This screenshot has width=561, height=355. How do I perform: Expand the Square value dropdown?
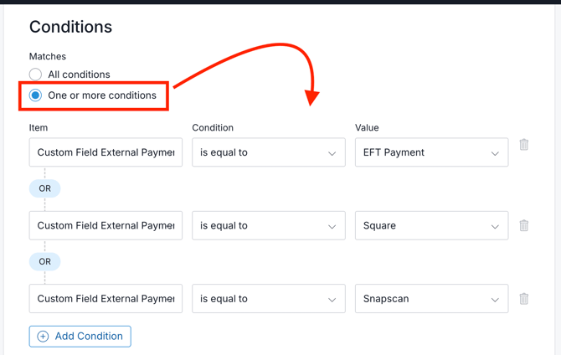coord(431,225)
